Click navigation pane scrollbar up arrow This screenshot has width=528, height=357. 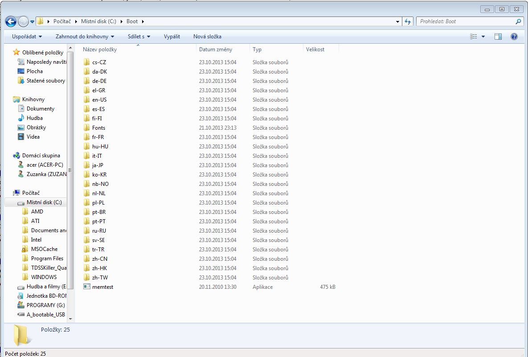(x=70, y=48)
